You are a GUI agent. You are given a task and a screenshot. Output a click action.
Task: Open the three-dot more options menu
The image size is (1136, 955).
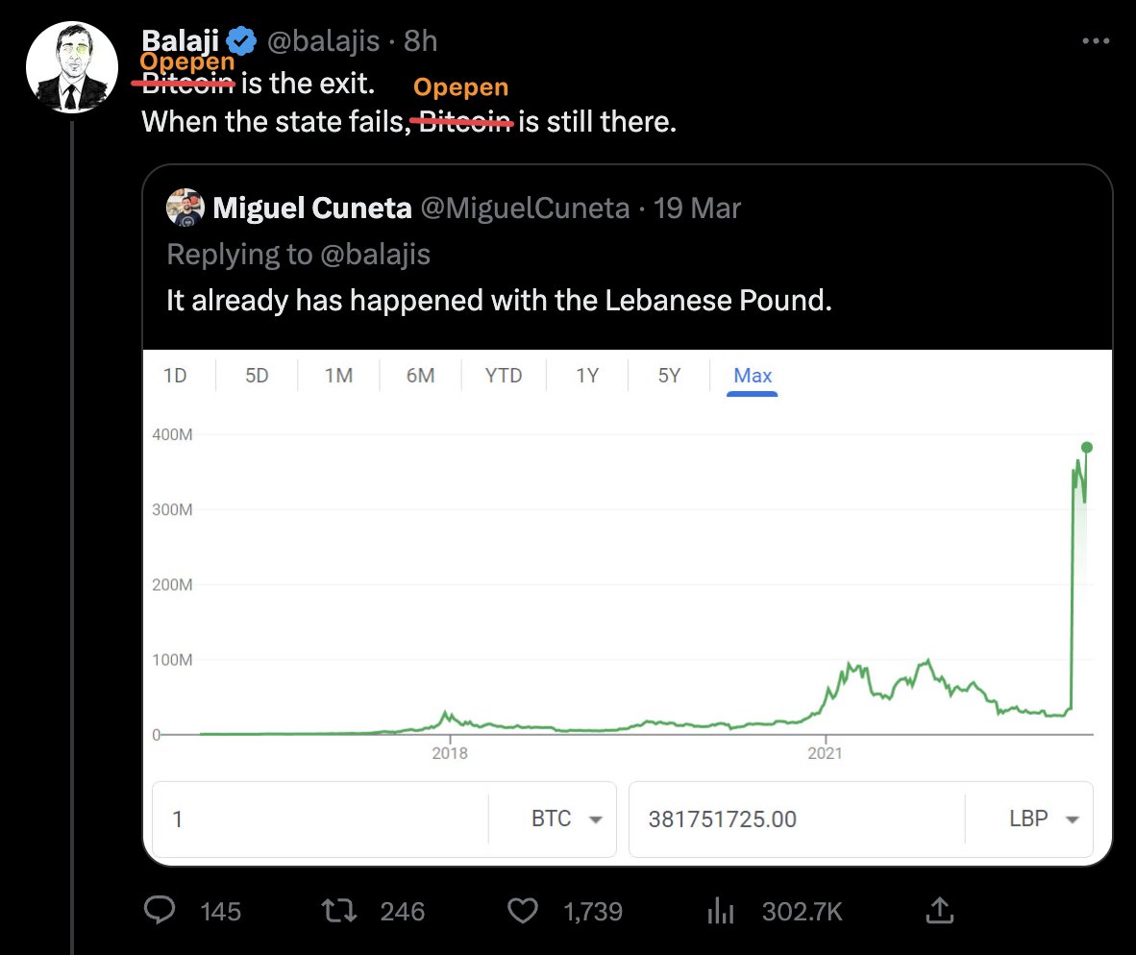click(1096, 41)
